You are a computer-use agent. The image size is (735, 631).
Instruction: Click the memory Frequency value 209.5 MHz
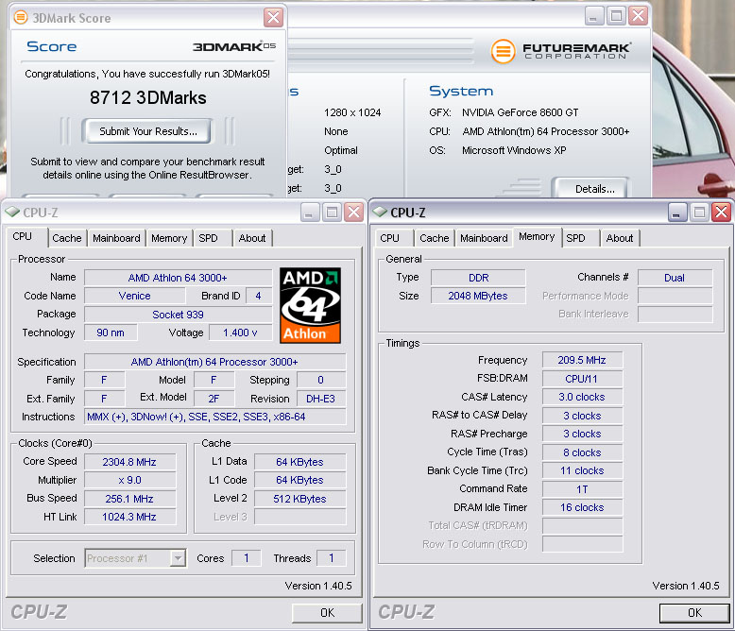(x=582, y=360)
